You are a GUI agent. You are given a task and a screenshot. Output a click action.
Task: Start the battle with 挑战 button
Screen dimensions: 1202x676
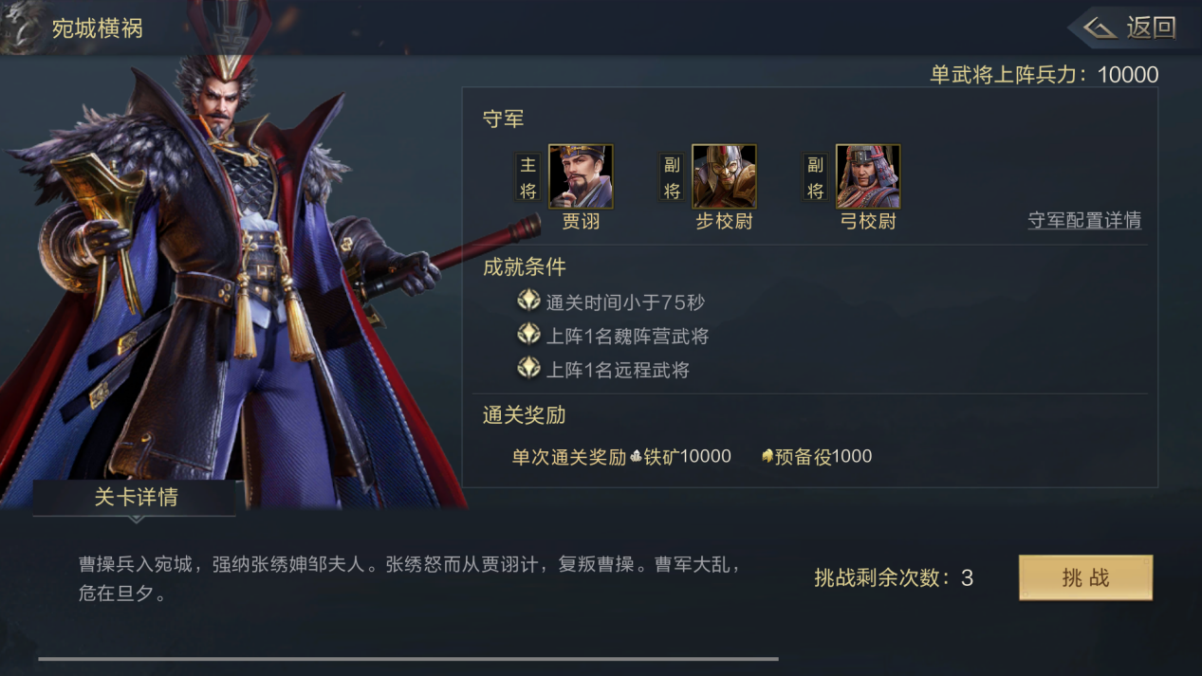(1085, 577)
